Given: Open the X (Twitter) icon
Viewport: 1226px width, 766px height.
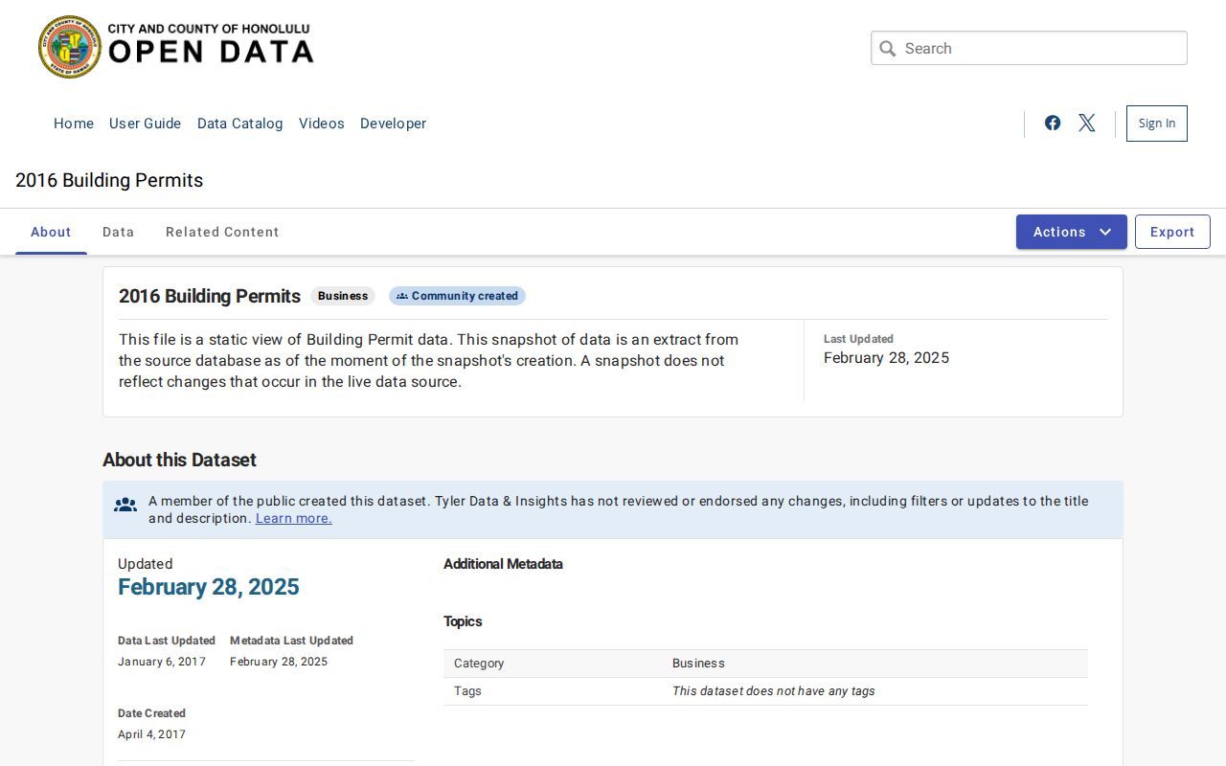Looking at the screenshot, I should coord(1087,123).
